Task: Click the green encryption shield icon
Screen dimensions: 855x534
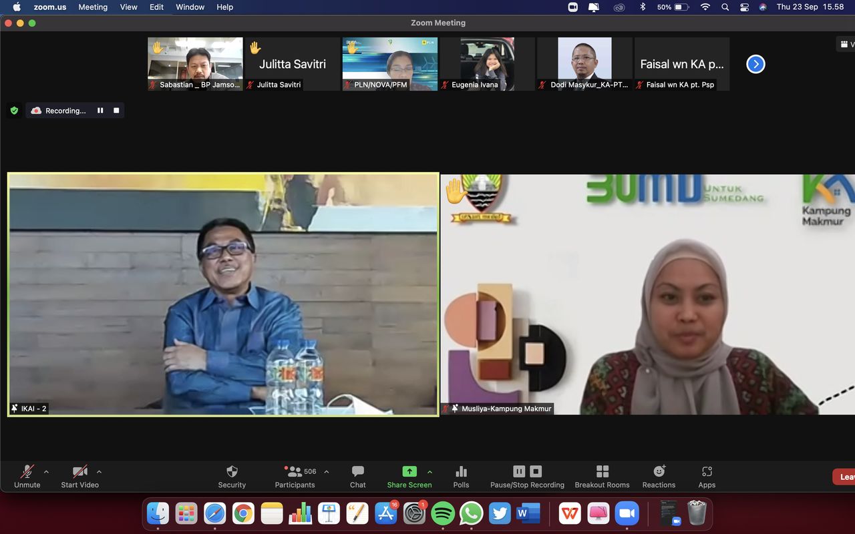Action: tap(14, 111)
